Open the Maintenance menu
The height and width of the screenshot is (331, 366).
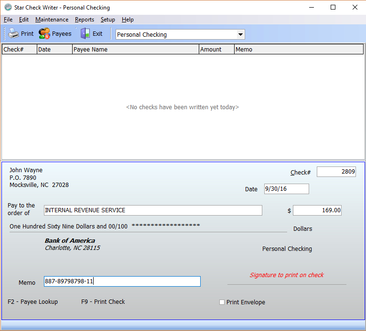click(x=52, y=20)
